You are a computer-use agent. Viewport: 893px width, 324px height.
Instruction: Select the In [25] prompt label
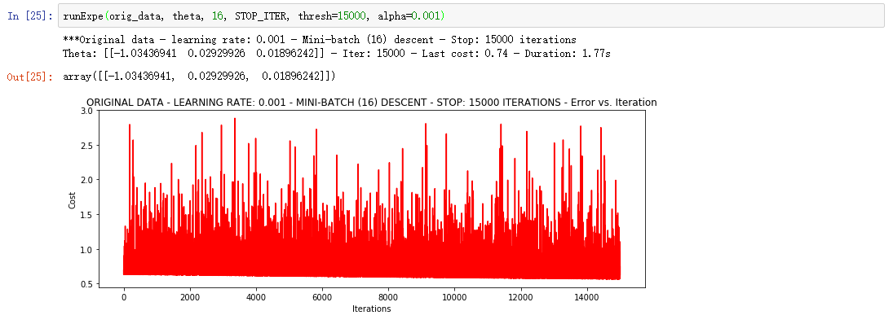click(x=29, y=16)
